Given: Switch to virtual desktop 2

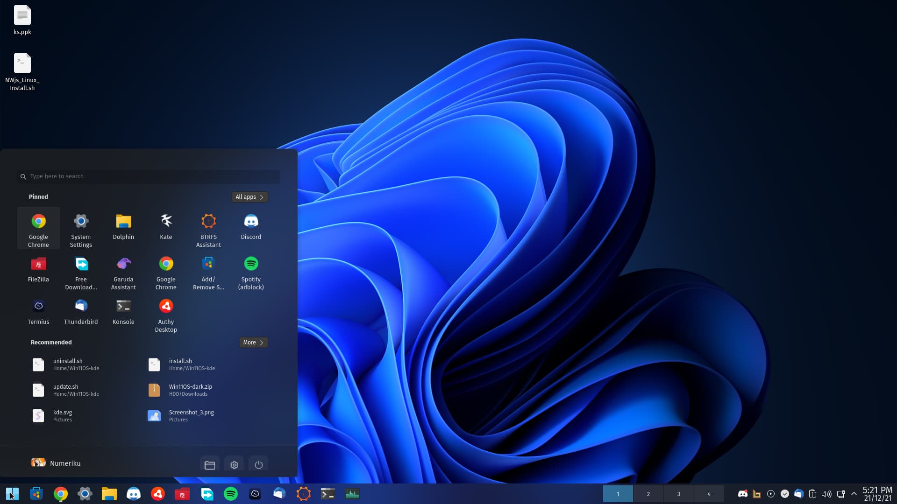Looking at the screenshot, I should [x=648, y=494].
